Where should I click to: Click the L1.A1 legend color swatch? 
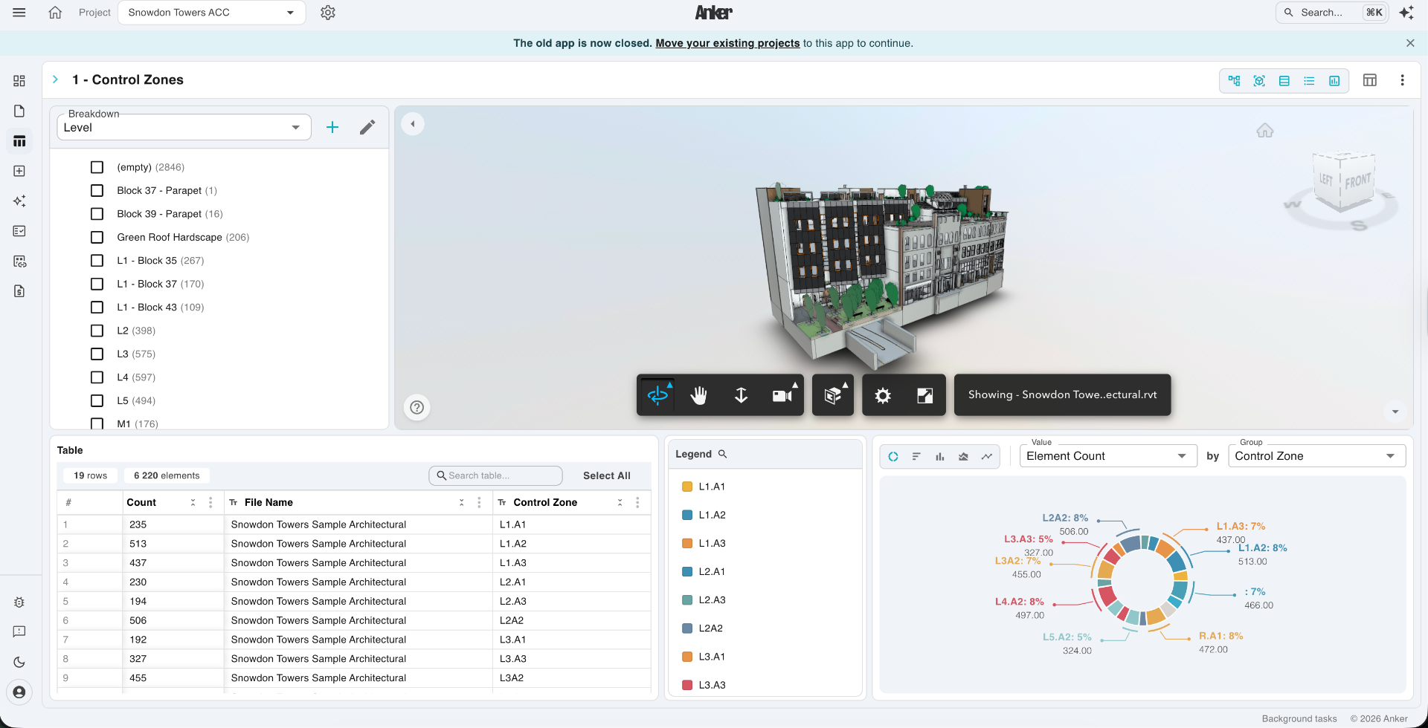(687, 487)
